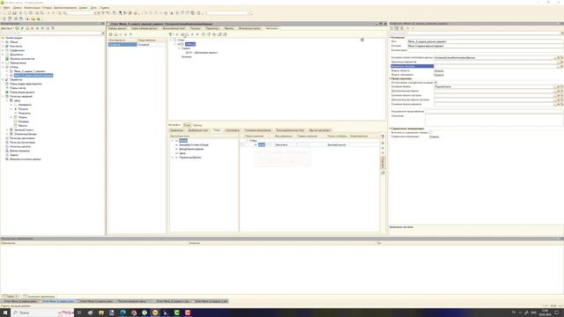The image size is (564, 317).
Task: Expand the Документы tree node
Action: 3,55
